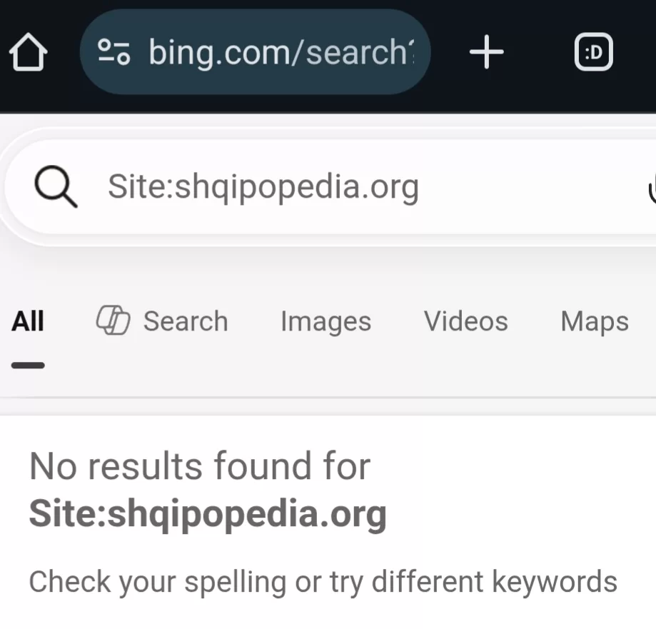
Task: Click bold Site:shqipopedia.org text in results message
Action: 208,513
